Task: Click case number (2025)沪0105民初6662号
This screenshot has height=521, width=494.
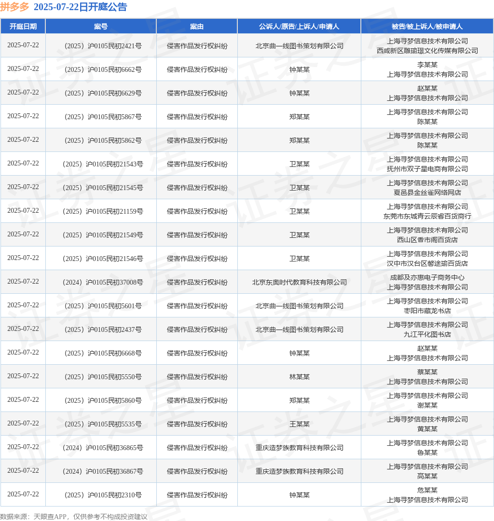Action: pyautogui.click(x=103, y=69)
